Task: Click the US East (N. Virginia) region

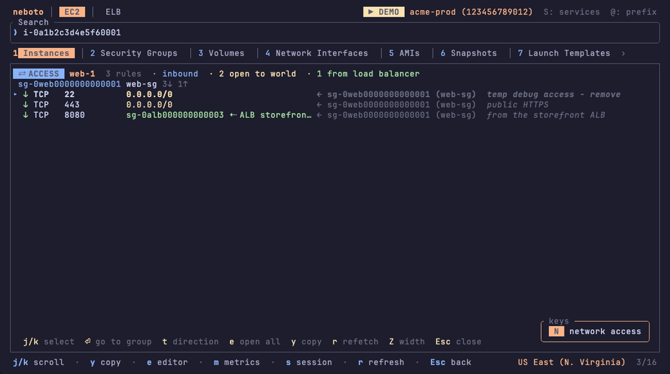Action: click(x=571, y=362)
